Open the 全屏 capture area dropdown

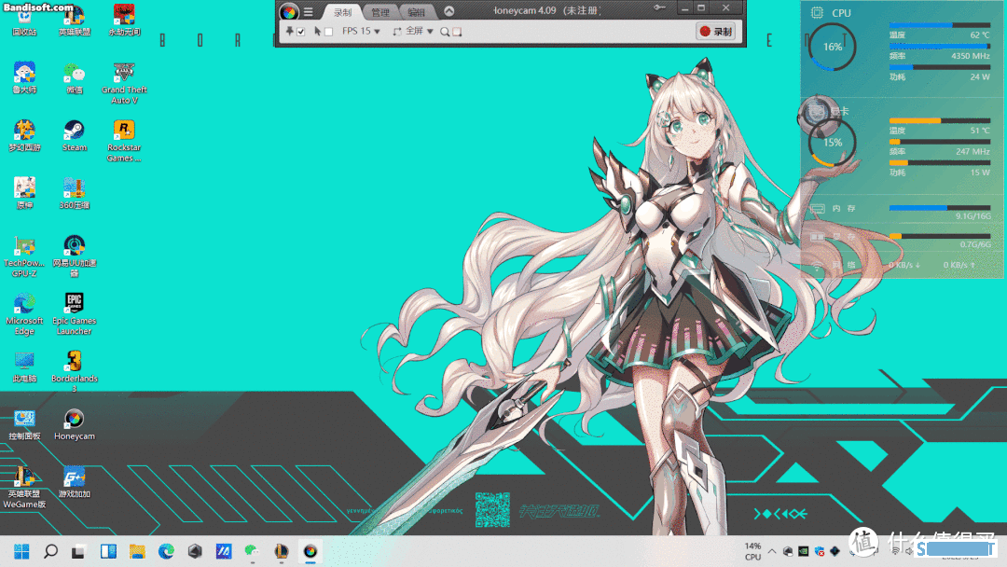point(414,31)
